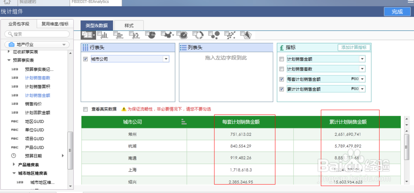Select the 计划销售面积 field
Viewport: 414px width, 193px height.
(x=38, y=87)
